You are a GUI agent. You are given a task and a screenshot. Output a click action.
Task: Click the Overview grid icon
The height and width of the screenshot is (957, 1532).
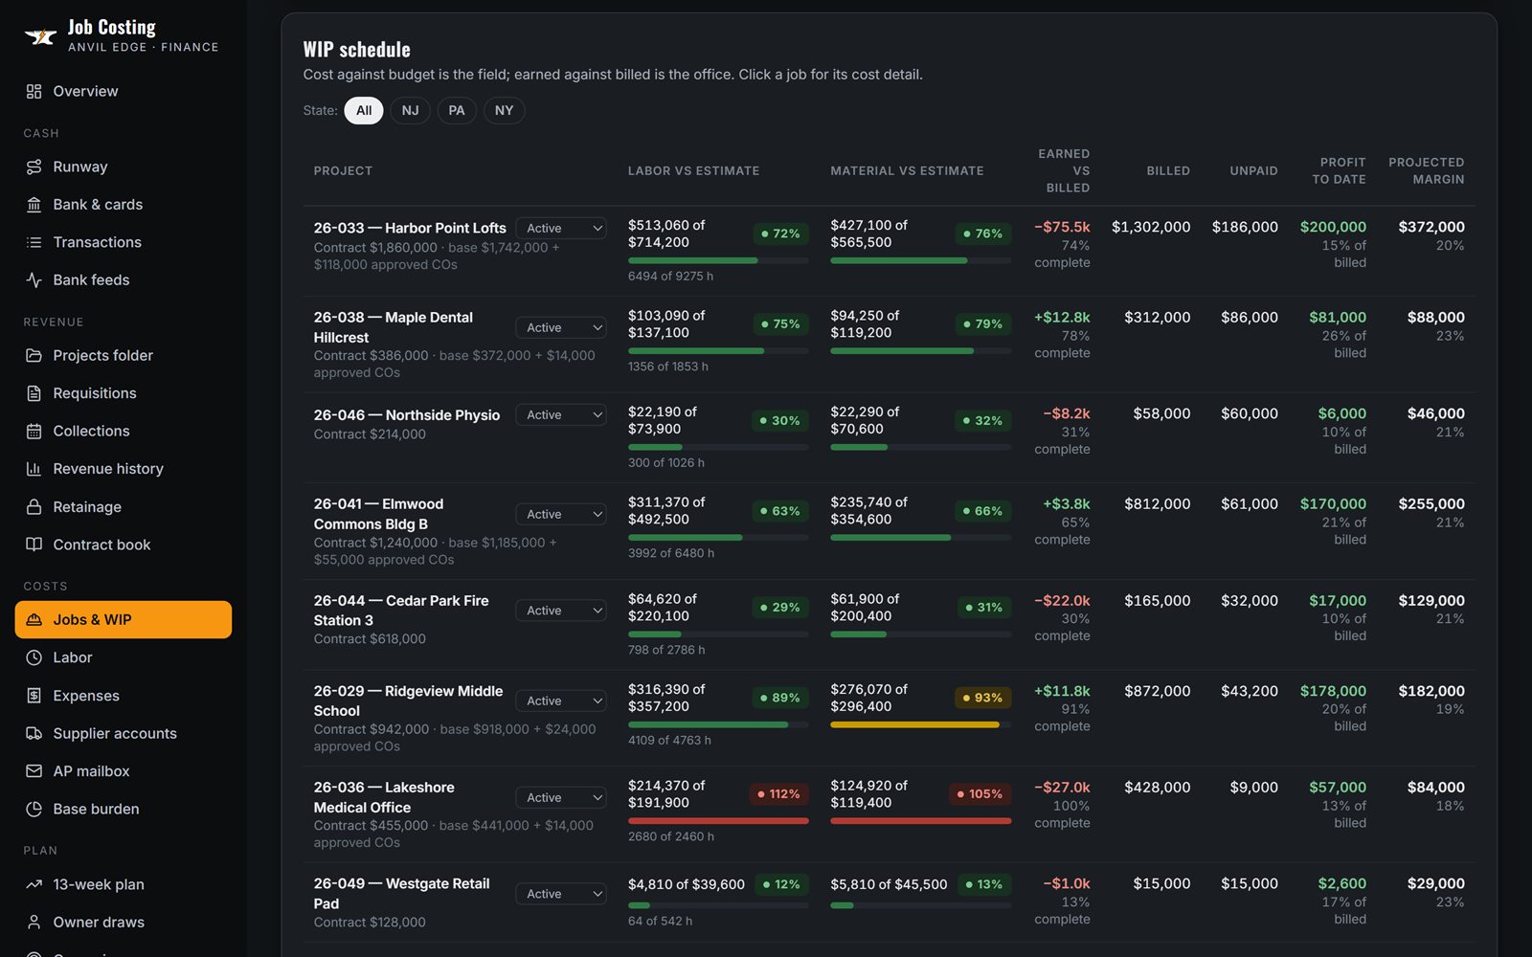(x=34, y=91)
